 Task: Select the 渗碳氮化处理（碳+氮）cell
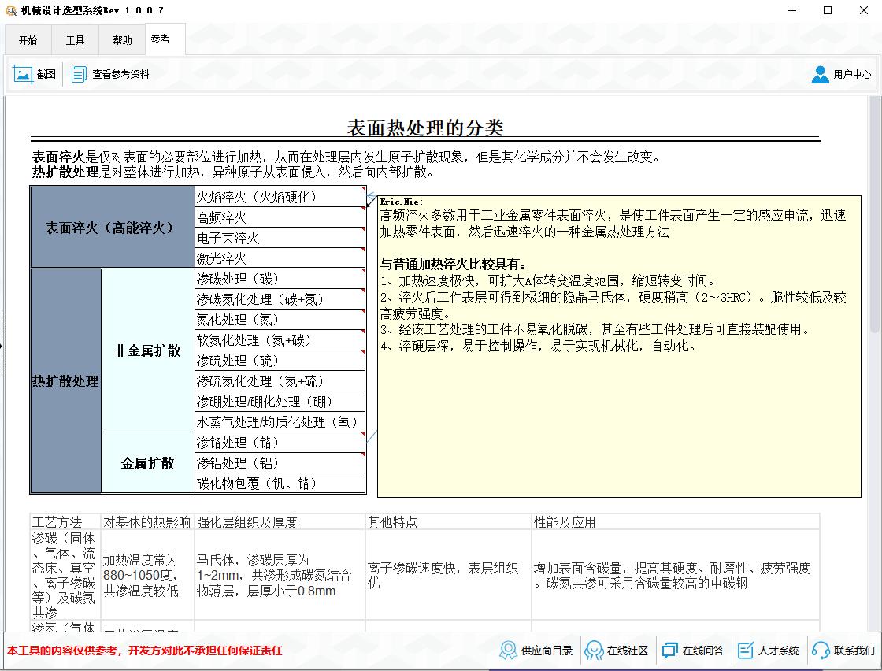pyautogui.click(x=280, y=299)
